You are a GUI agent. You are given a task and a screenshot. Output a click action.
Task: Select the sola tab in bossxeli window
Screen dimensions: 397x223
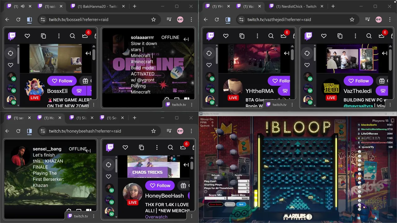click(50, 6)
